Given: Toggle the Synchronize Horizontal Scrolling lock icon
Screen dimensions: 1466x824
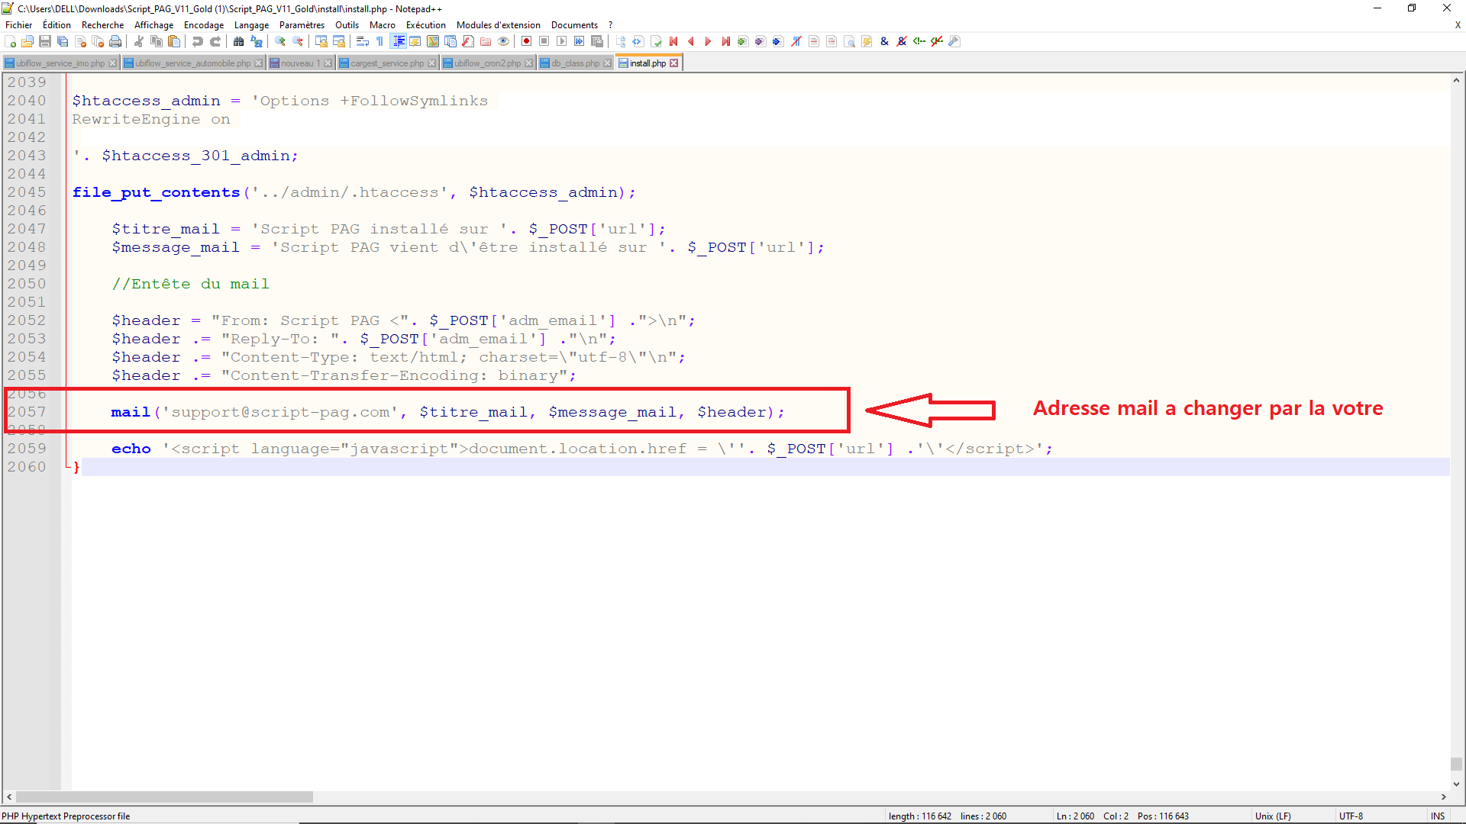Looking at the screenshot, I should [x=339, y=41].
